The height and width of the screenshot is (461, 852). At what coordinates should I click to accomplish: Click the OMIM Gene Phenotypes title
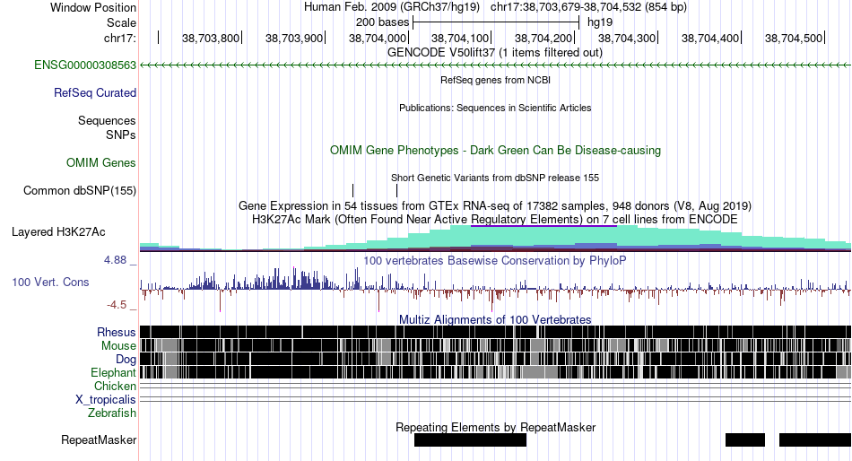[495, 150]
